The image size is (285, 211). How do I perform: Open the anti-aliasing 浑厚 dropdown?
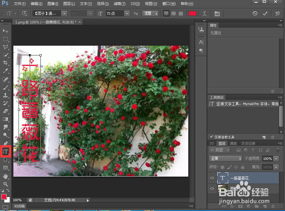pos(150,13)
